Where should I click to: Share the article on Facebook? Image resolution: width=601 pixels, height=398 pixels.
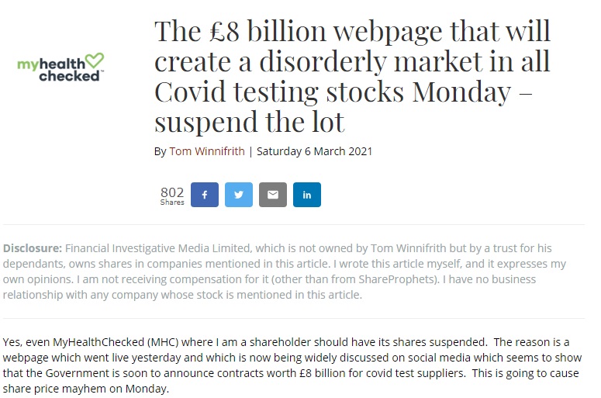[205, 195]
